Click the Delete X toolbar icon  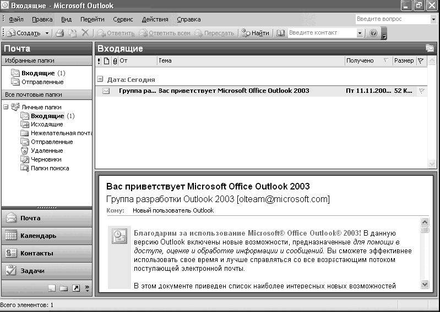pos(85,33)
